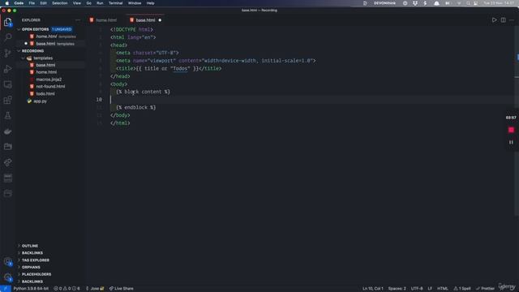Open the Extensions view
The width and height of the screenshot is (519, 292).
(x=7, y=100)
